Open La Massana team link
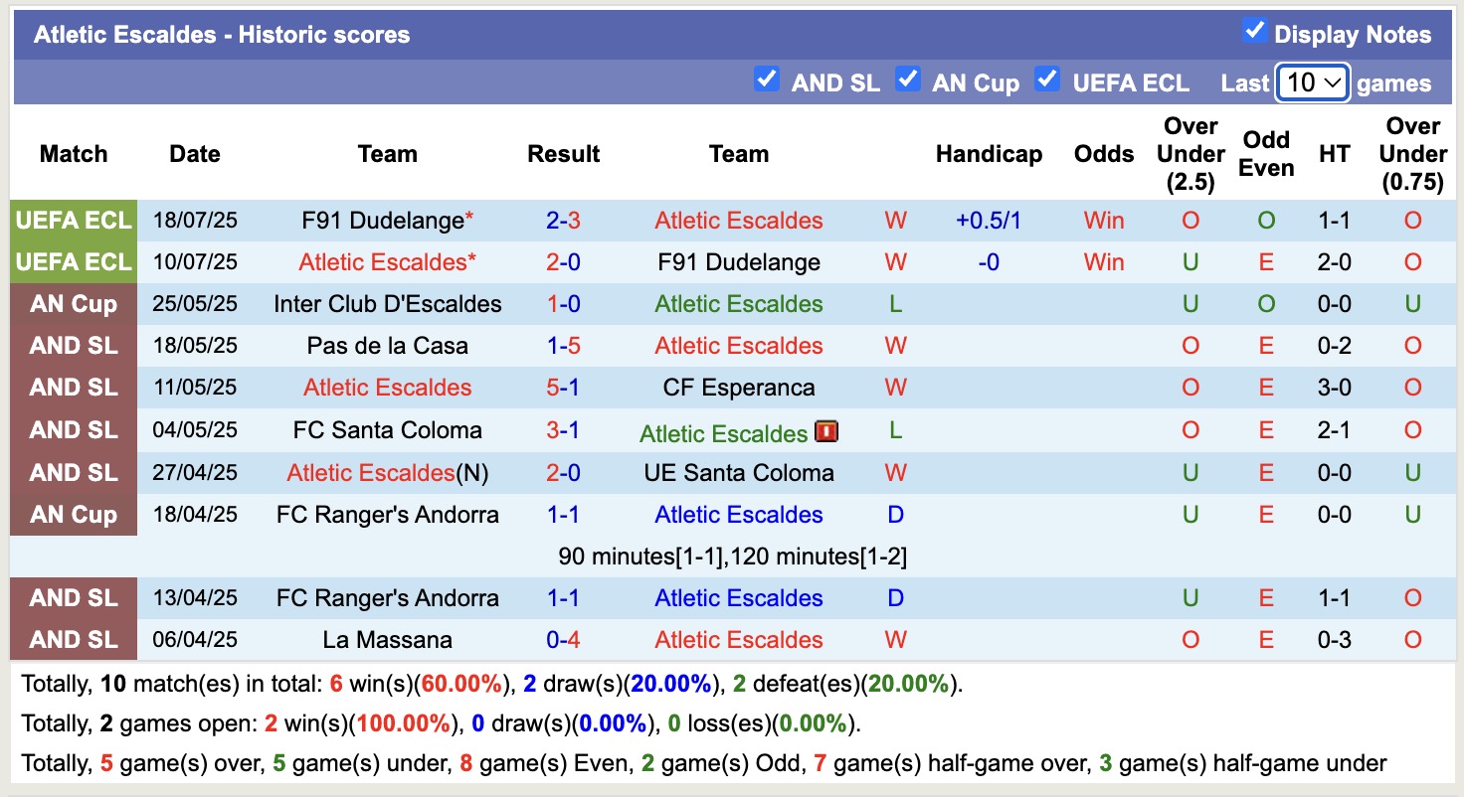This screenshot has width=1464, height=797. coord(387,640)
